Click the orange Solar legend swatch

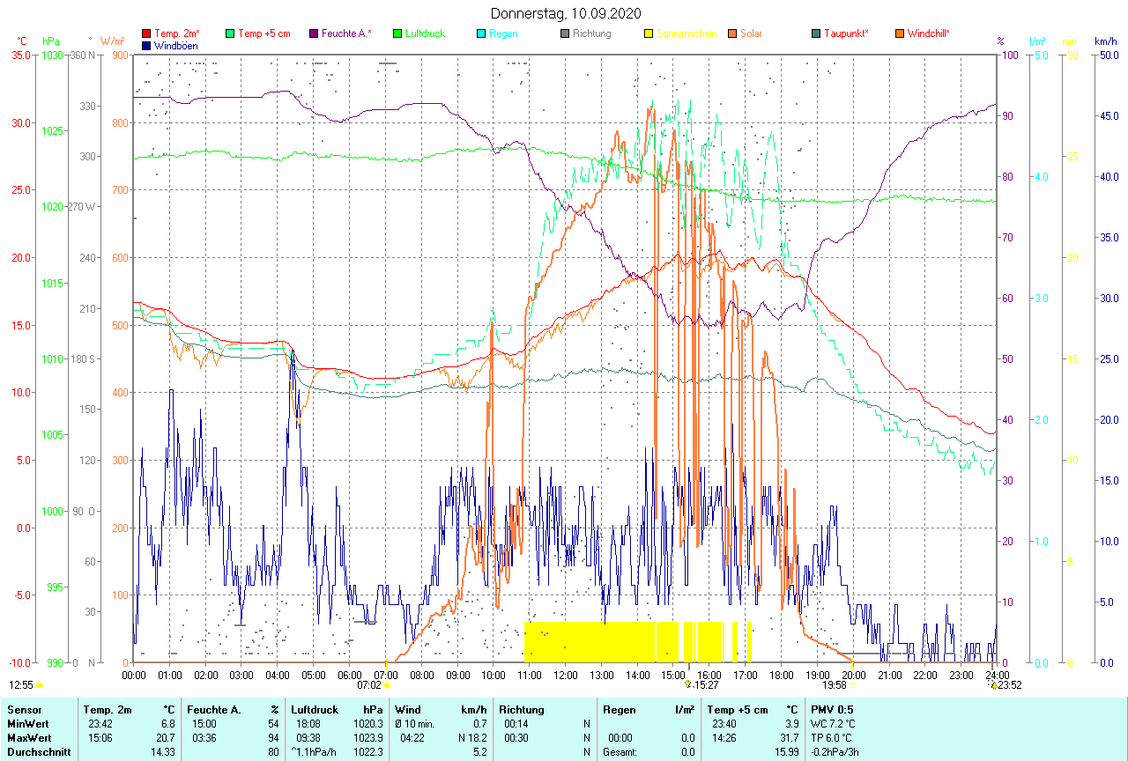732,34
